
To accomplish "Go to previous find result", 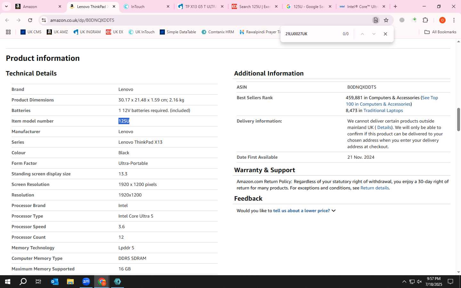I will [x=362, y=34].
